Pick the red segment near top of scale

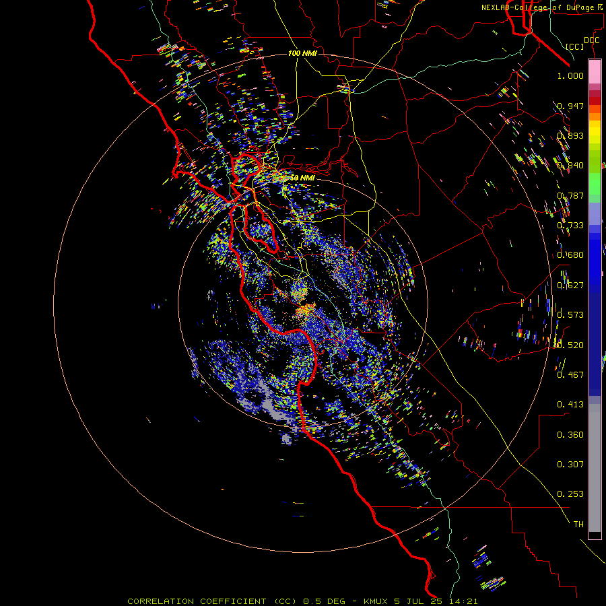pyautogui.click(x=595, y=100)
